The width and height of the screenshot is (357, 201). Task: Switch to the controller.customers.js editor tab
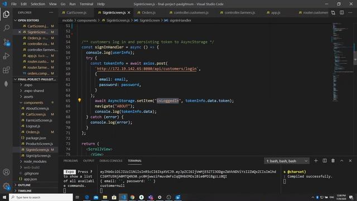(191, 12)
